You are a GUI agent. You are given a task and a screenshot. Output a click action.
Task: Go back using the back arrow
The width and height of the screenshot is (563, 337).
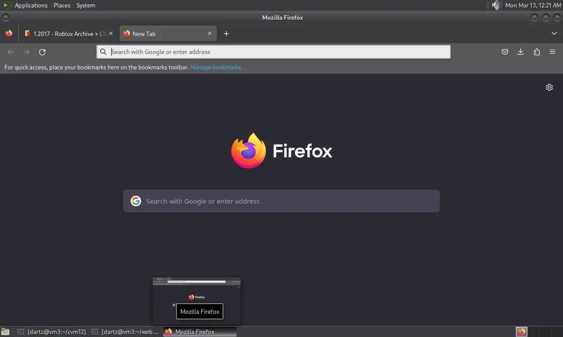[11, 52]
